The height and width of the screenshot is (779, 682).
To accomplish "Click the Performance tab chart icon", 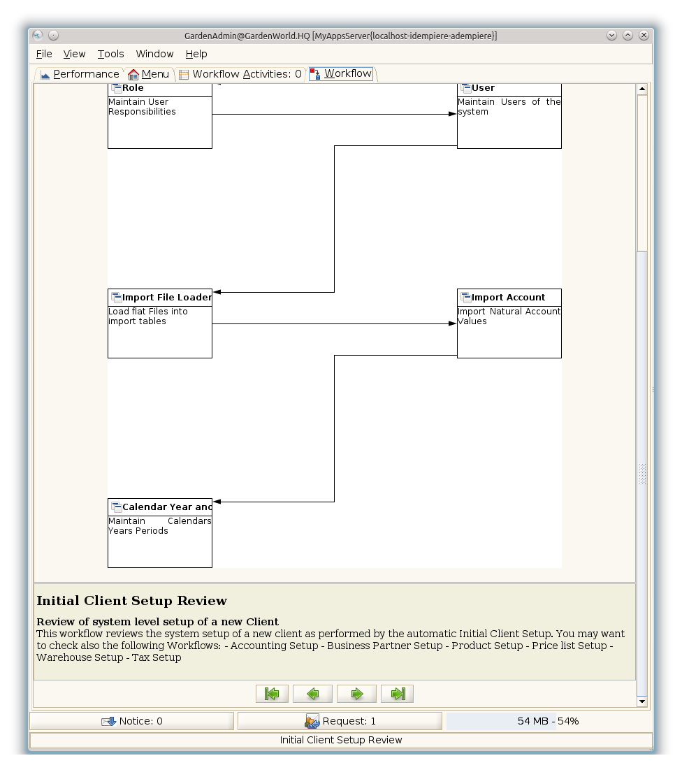I will tap(45, 75).
